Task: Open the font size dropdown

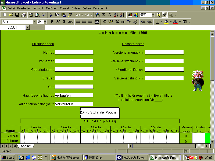Action: [45, 22]
